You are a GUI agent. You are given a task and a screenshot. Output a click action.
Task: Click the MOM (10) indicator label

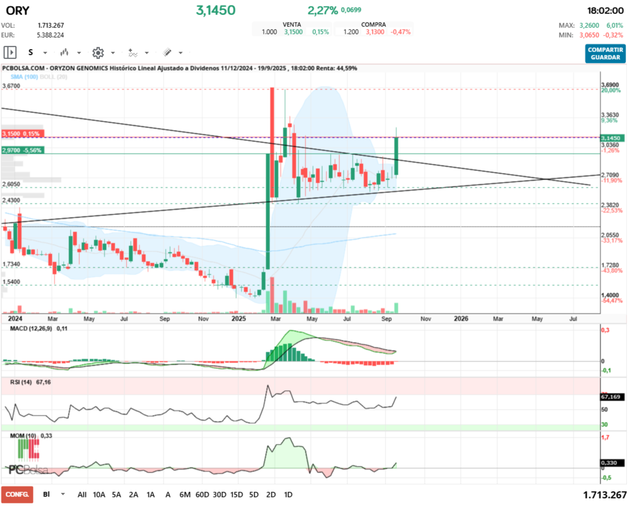[23, 436]
